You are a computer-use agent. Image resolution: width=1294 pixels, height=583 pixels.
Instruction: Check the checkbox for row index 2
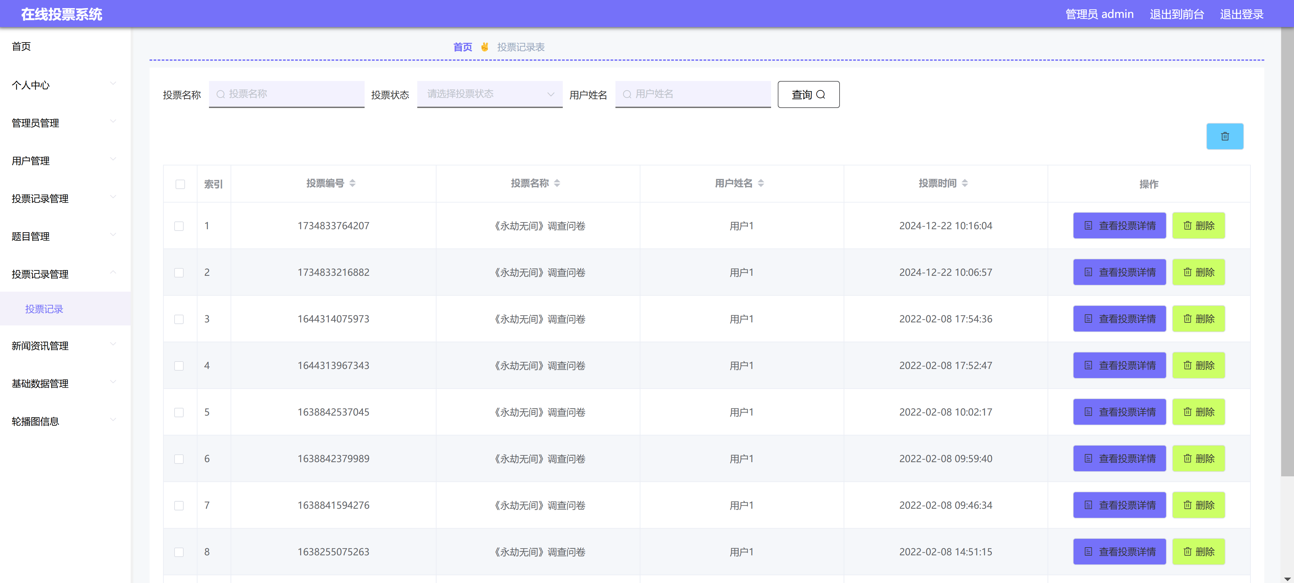point(179,273)
